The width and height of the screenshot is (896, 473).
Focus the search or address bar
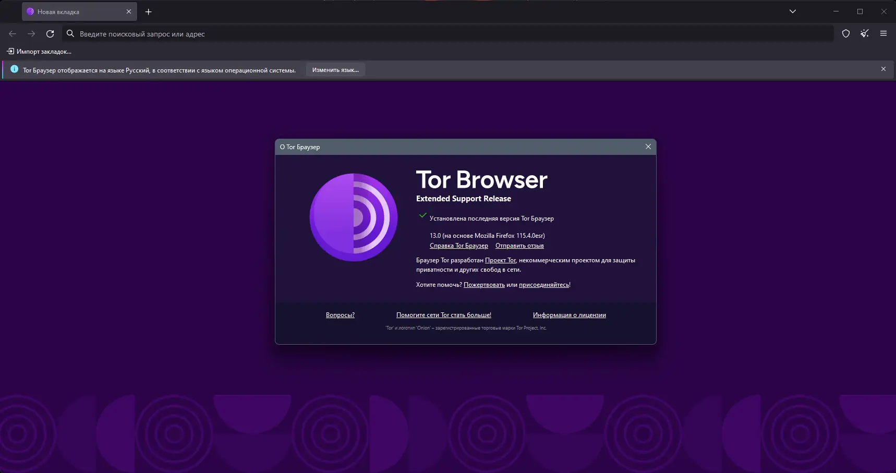click(x=448, y=34)
